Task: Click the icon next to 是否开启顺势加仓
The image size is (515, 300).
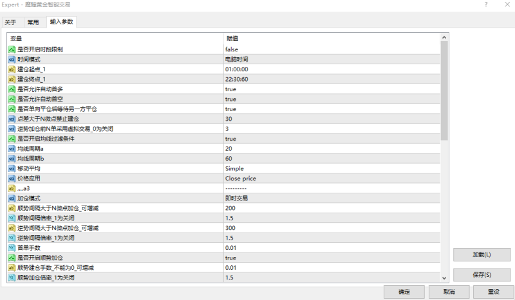Action: pos(12,258)
